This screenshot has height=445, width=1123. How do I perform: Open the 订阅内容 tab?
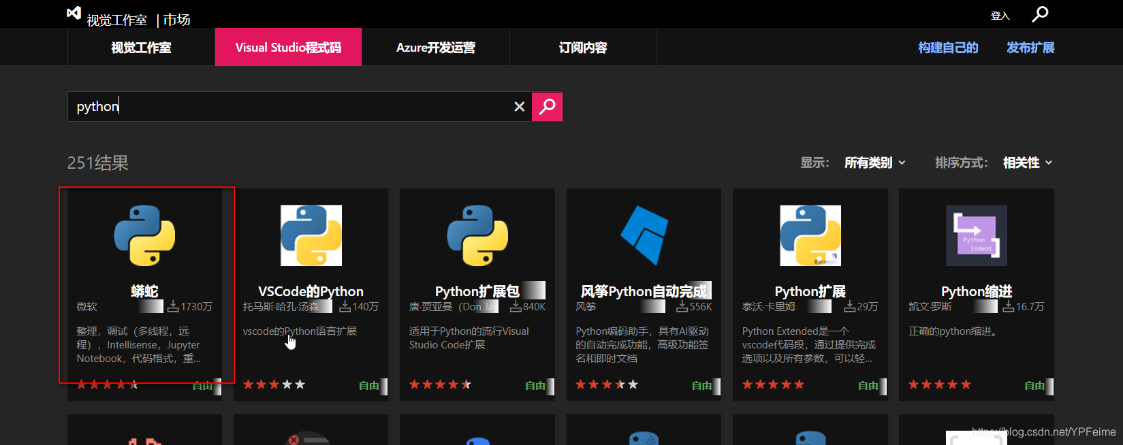tap(583, 47)
